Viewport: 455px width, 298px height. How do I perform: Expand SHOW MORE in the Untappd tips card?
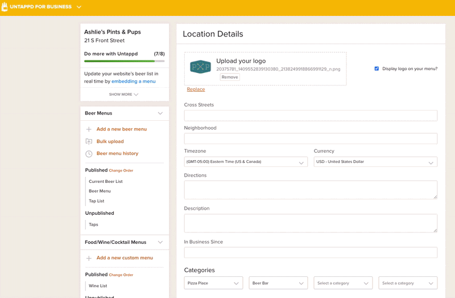click(123, 95)
